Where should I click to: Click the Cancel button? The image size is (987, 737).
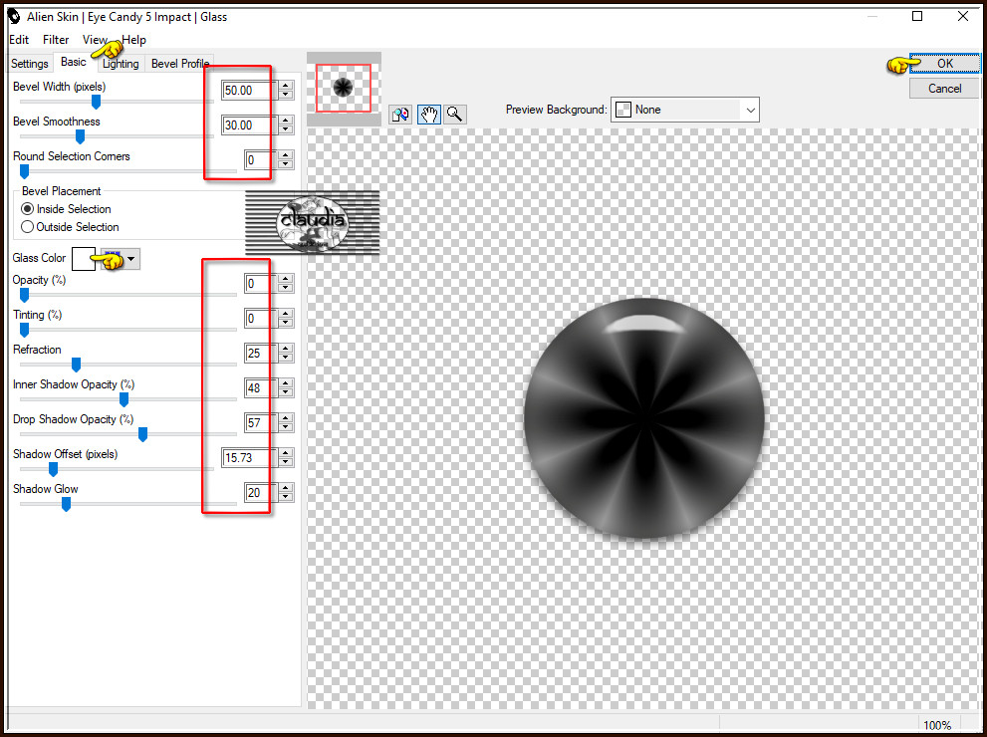(945, 88)
